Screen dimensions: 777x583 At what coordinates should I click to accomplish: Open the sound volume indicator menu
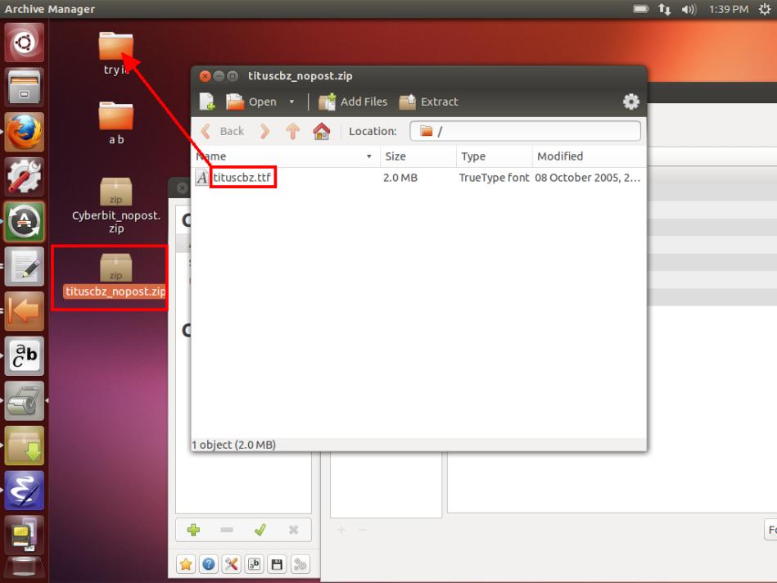[x=688, y=9]
